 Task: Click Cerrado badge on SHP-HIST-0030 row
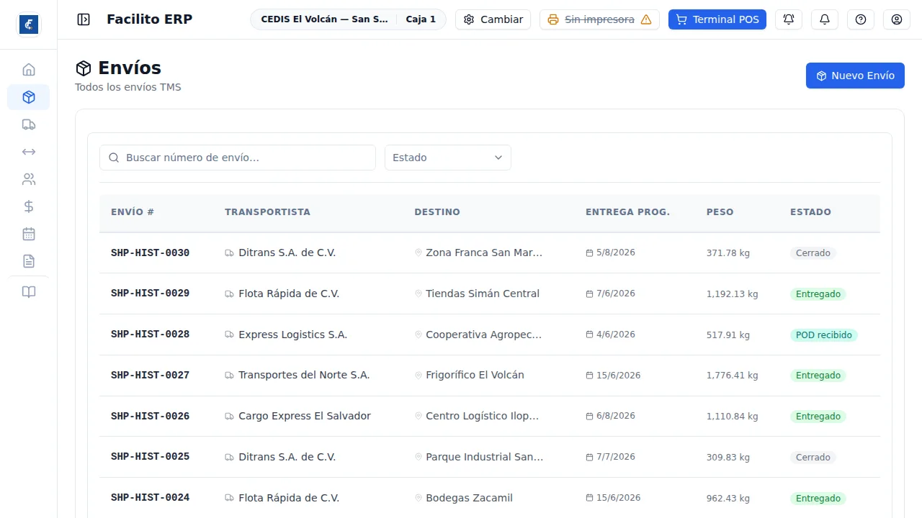pyautogui.click(x=813, y=253)
